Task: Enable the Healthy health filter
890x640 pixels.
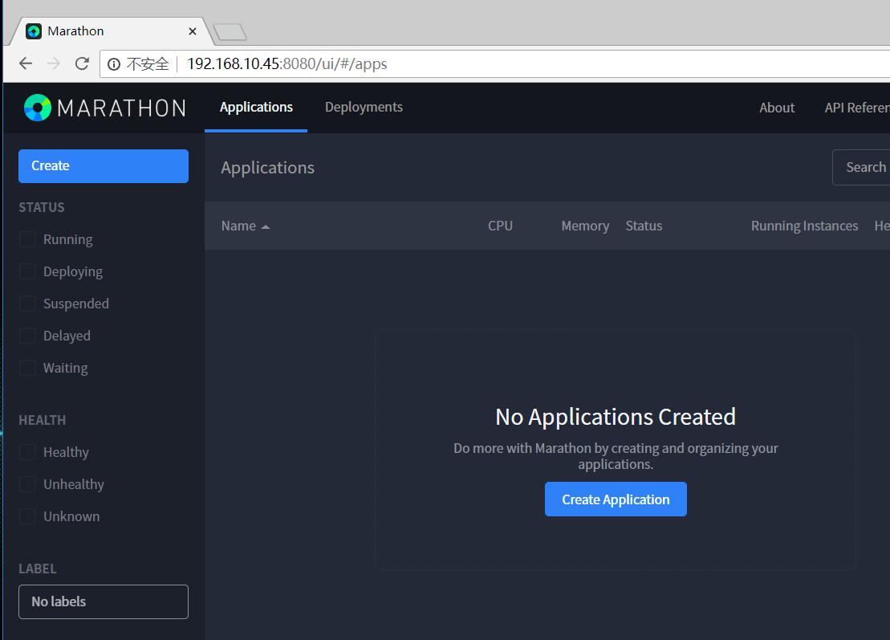Action: click(27, 452)
